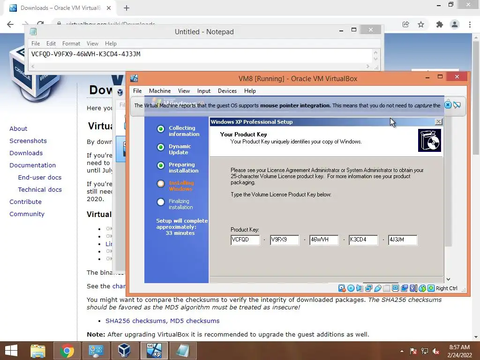Open End-user docs link
The height and width of the screenshot is (360, 480).
pos(40,178)
